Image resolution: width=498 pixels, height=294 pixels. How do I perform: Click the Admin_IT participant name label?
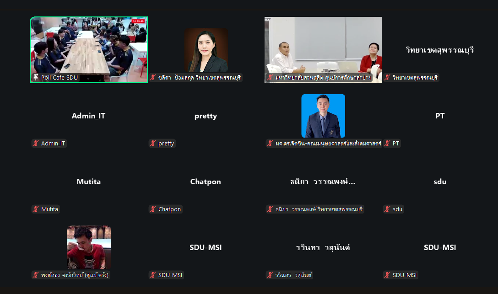(x=53, y=144)
